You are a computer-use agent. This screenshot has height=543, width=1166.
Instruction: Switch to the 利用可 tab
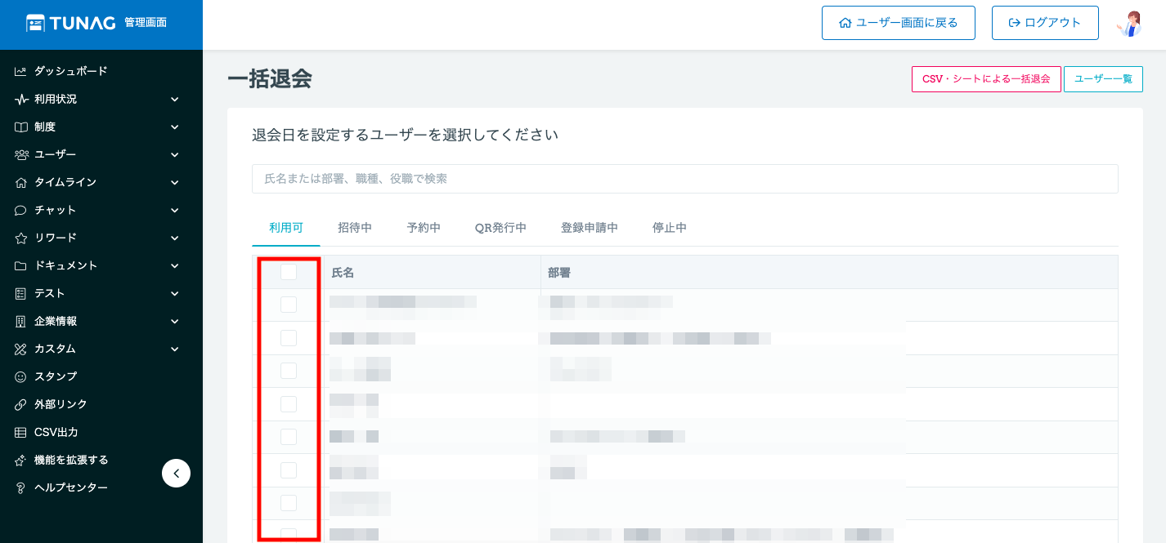point(285,228)
